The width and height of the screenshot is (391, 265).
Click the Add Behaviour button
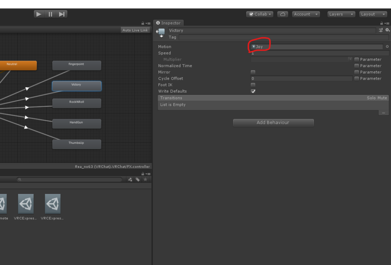tap(273, 122)
